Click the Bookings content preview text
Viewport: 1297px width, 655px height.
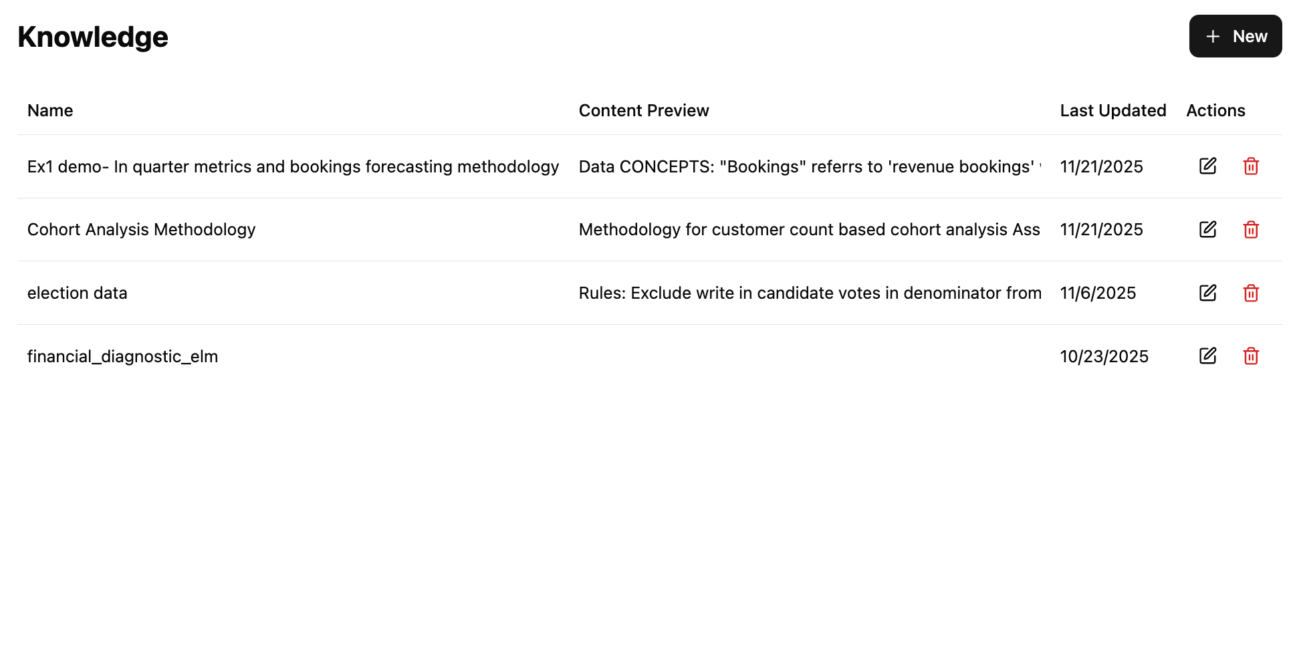[809, 166]
